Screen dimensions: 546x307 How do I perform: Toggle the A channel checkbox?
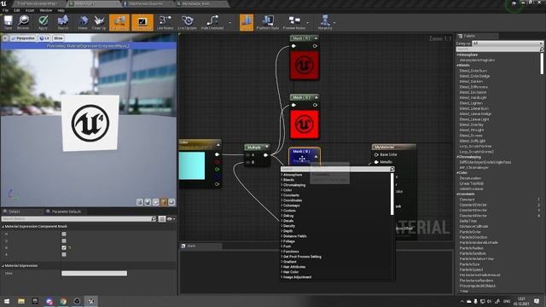(64, 254)
